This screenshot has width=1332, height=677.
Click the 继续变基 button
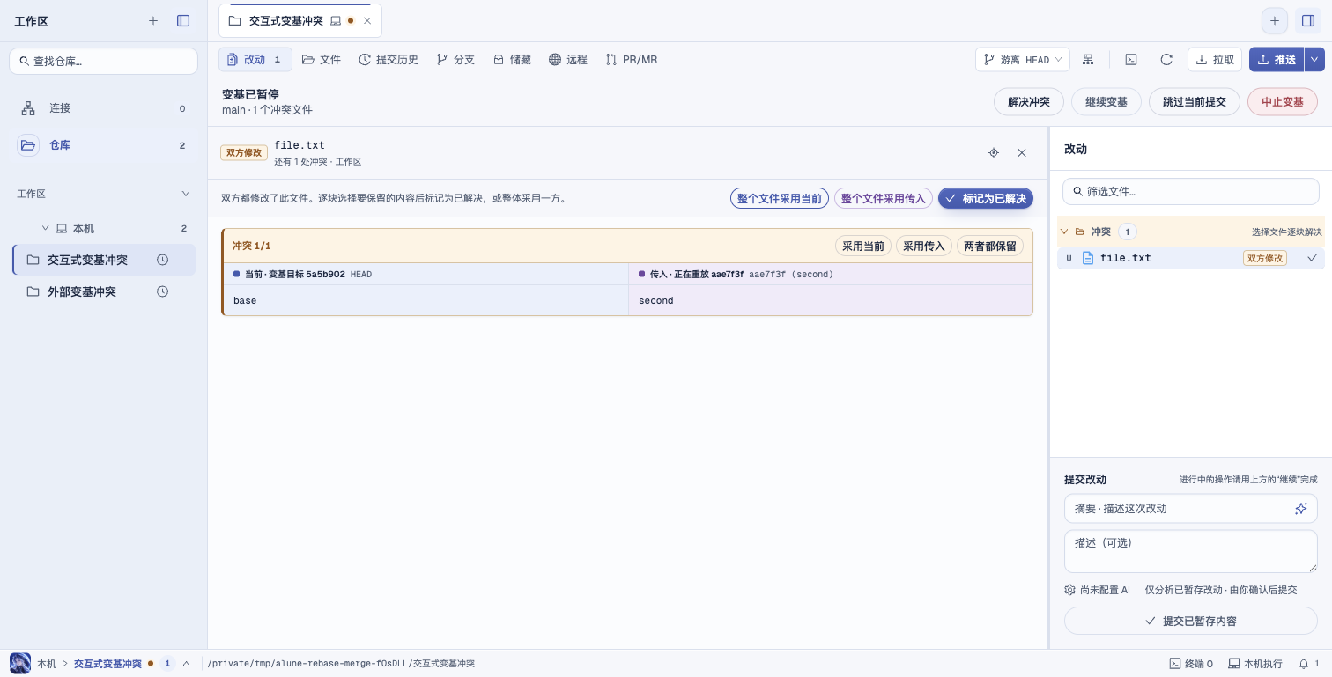pos(1106,102)
